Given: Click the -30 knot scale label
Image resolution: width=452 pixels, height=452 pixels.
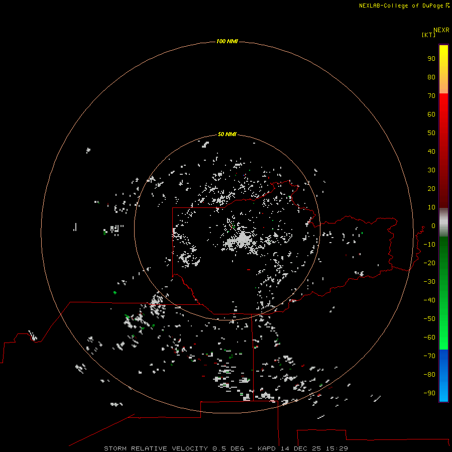Looking at the screenshot, I should 429,282.
